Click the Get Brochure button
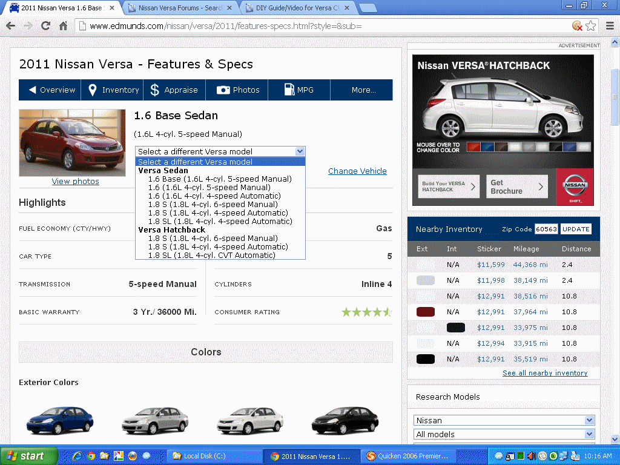The width and height of the screenshot is (620, 465). coord(517,186)
